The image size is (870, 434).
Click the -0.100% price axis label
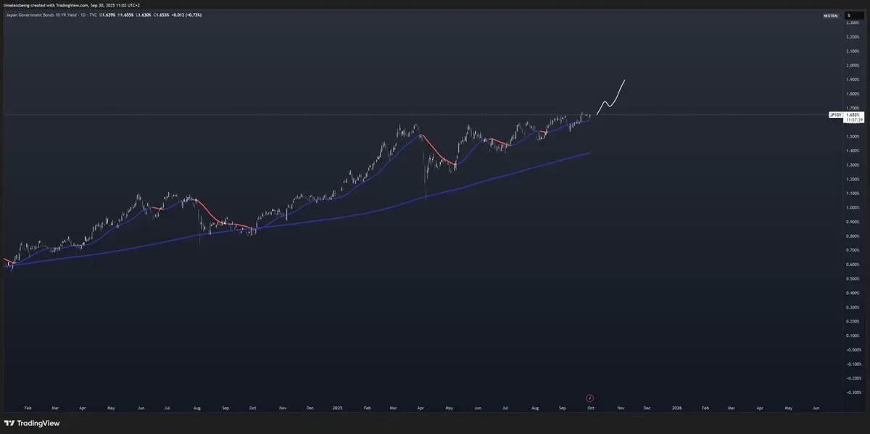pyautogui.click(x=853, y=364)
